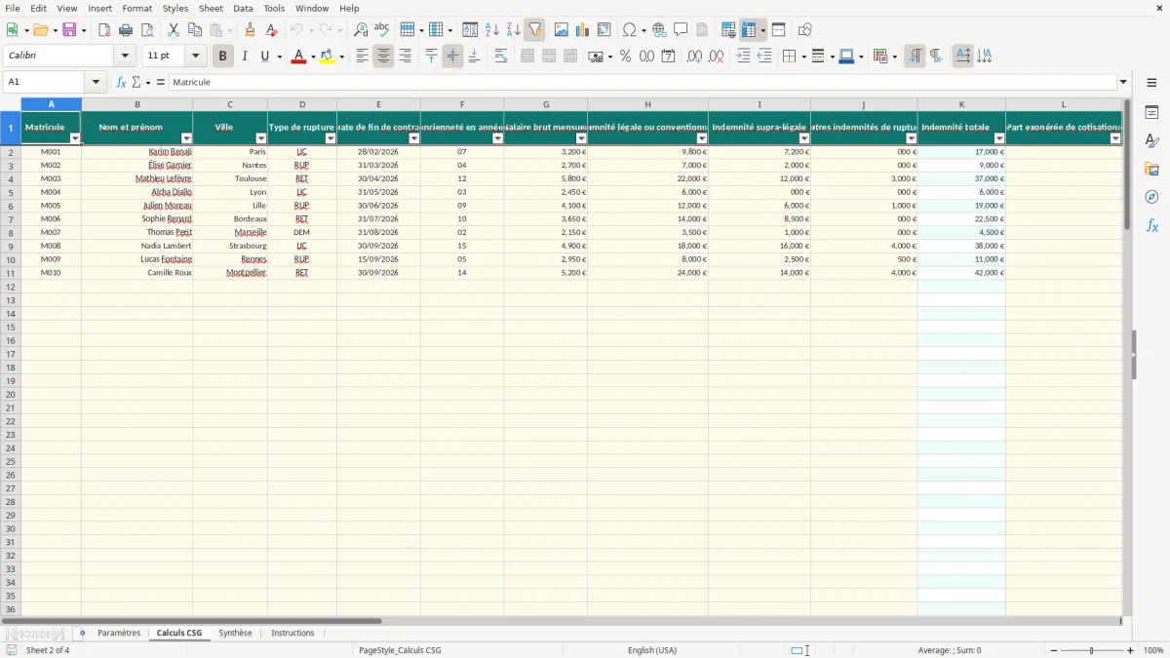Toggle Italic formatting

[245, 57]
